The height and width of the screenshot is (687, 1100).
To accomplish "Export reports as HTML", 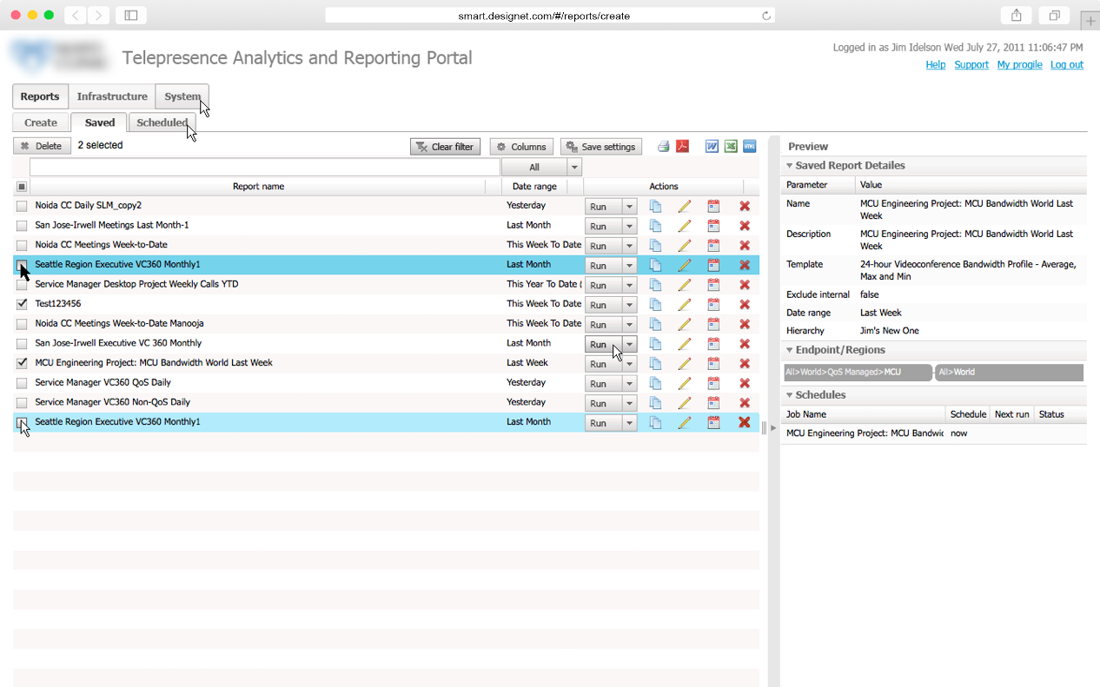I will pos(749,147).
